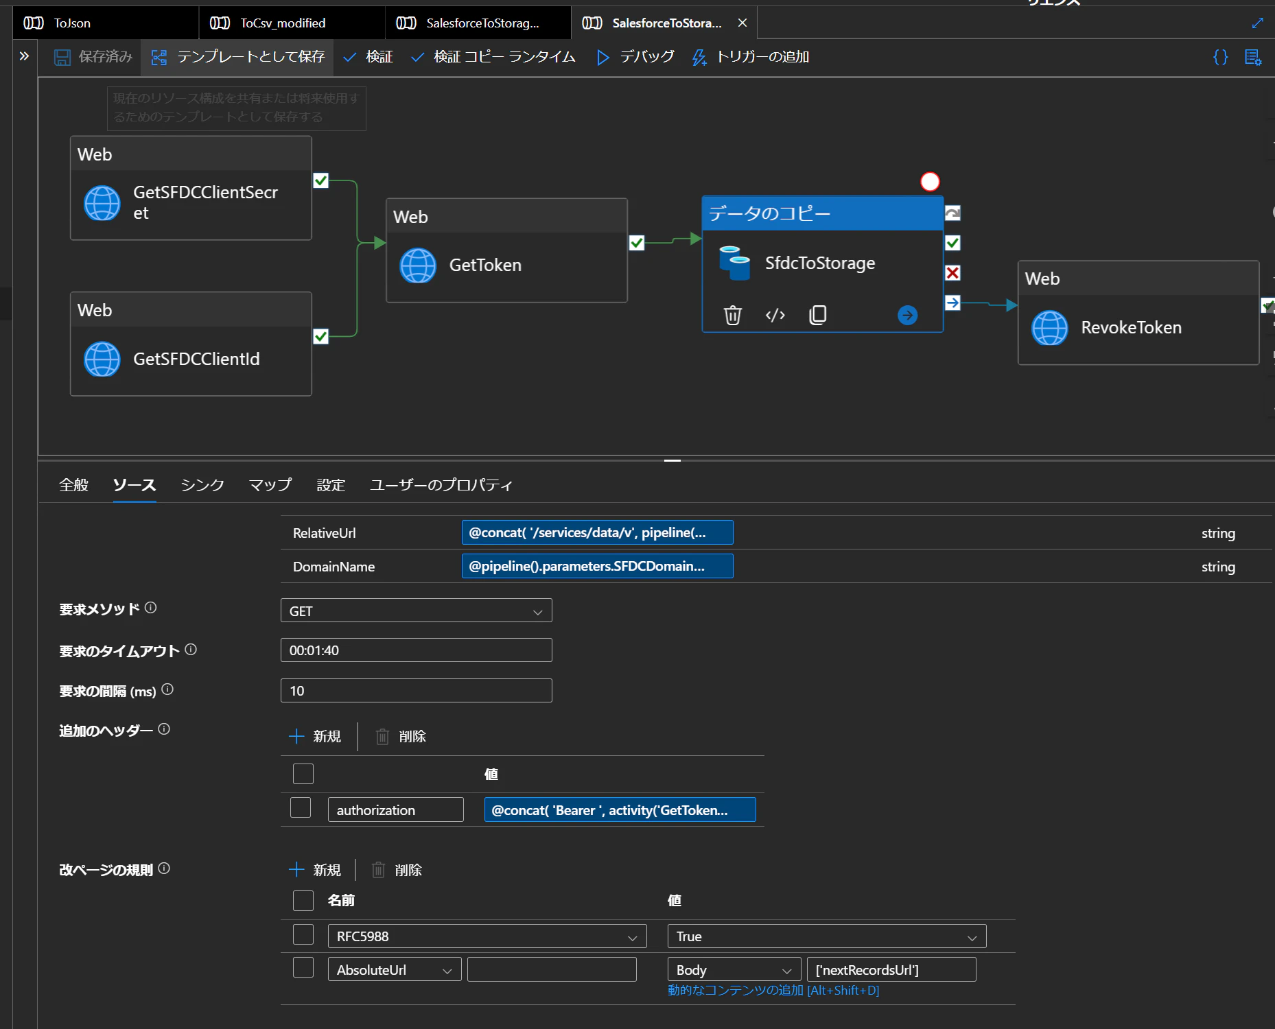The image size is (1275, 1029).
Task: View SfdcToStorage activity source code icon
Action: click(775, 315)
